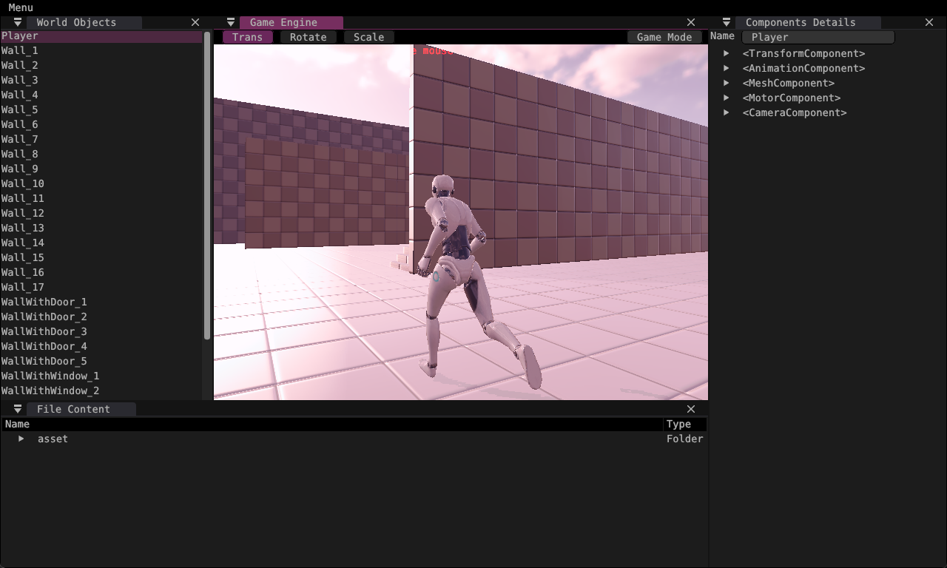Expand the MeshComponent node
947x568 pixels.
[x=727, y=83]
